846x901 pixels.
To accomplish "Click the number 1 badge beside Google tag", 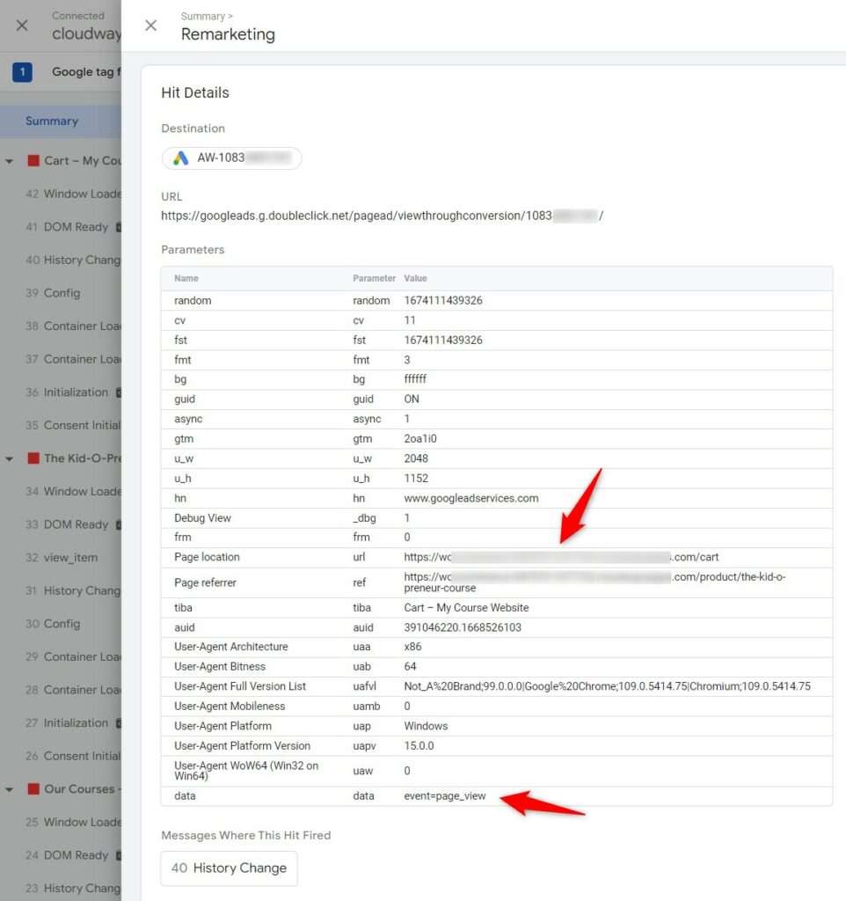I will pyautogui.click(x=22, y=72).
